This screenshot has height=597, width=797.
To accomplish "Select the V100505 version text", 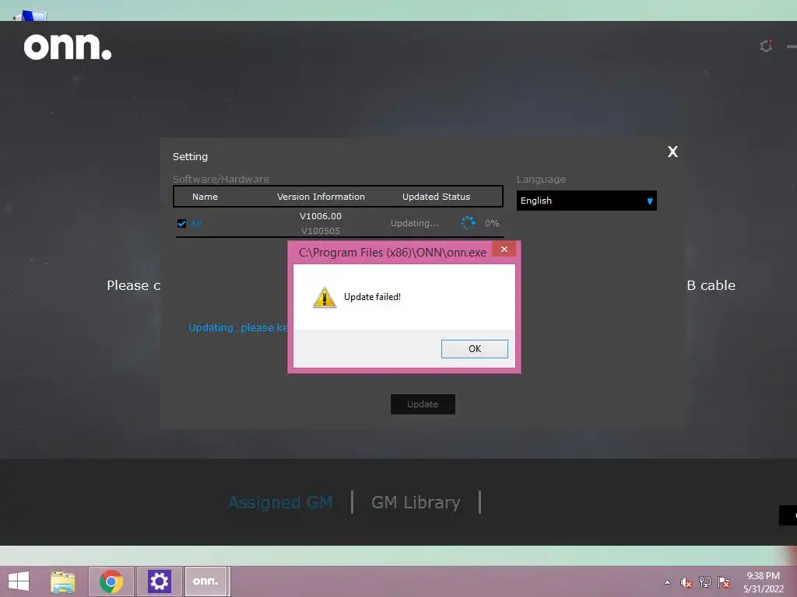I will 320,231.
